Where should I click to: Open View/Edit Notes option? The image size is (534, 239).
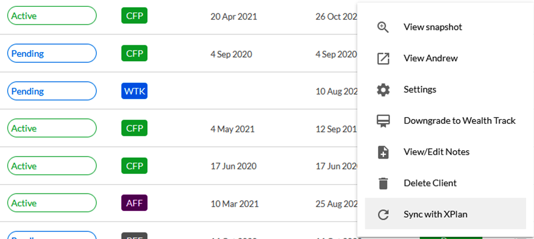click(x=437, y=152)
